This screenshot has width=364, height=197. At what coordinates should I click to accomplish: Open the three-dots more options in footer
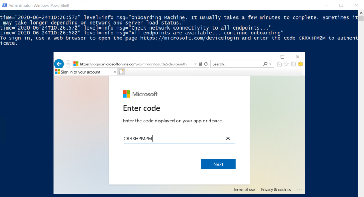click(x=300, y=190)
